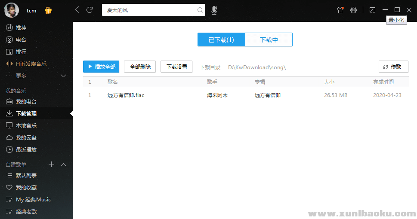417x219 pixels.
Task: Switch to 下载中 tab
Action: [269, 40]
